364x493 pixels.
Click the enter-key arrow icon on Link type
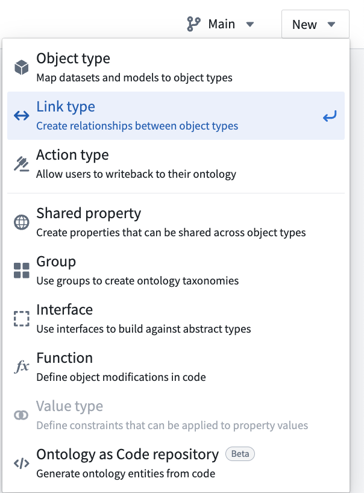330,116
